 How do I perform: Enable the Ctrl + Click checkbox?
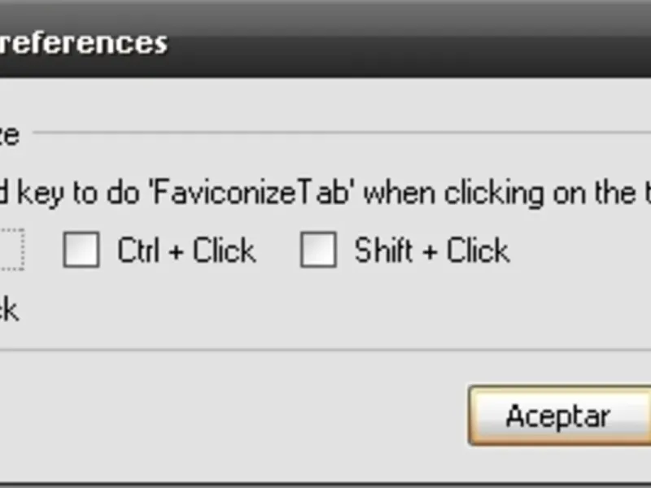[x=81, y=250]
